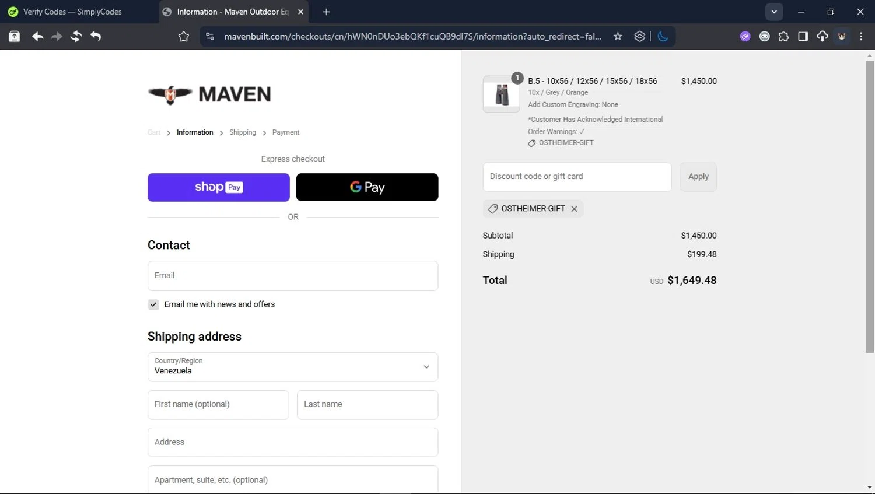Click the discount tag icon in the chip
The image size is (875, 494).
[493, 209]
